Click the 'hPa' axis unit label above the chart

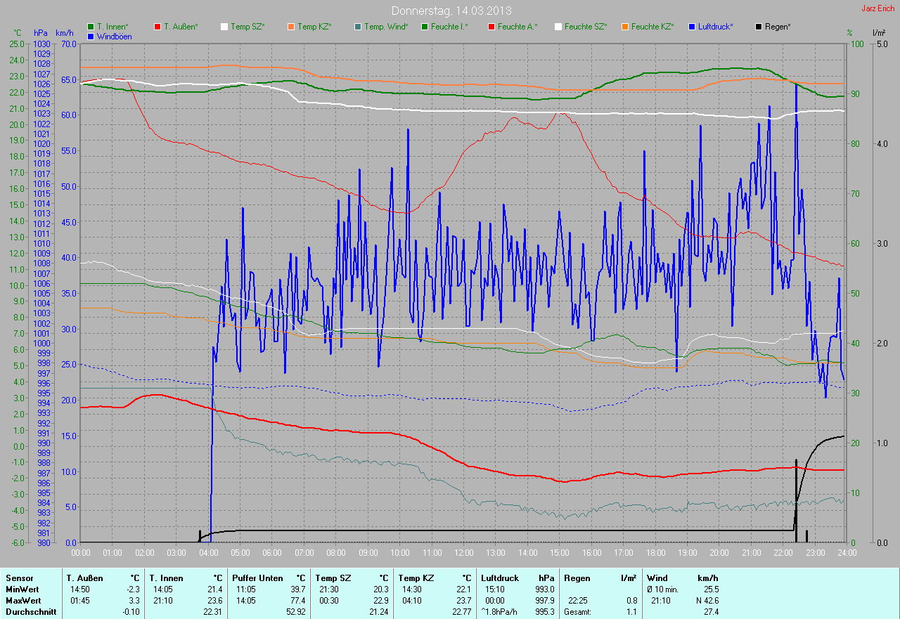click(40, 33)
